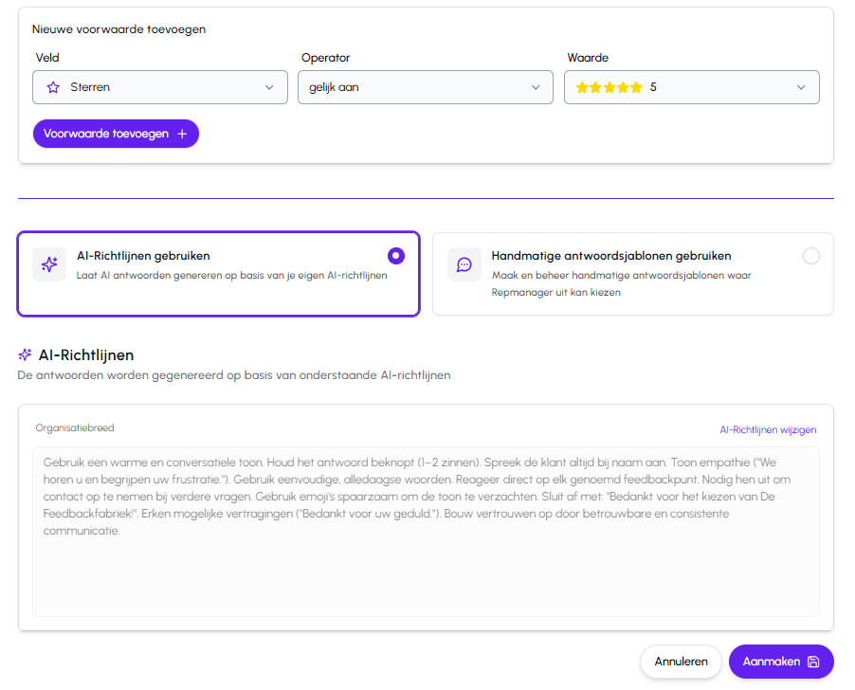Click the Nieuwe voorwaarde toevoegen heading
Image resolution: width=855 pixels, height=690 pixels.
118,29
